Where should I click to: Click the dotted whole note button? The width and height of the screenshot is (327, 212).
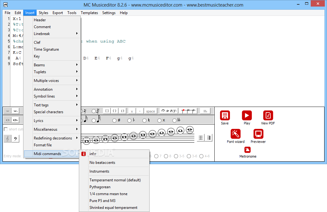(x=15, y=120)
